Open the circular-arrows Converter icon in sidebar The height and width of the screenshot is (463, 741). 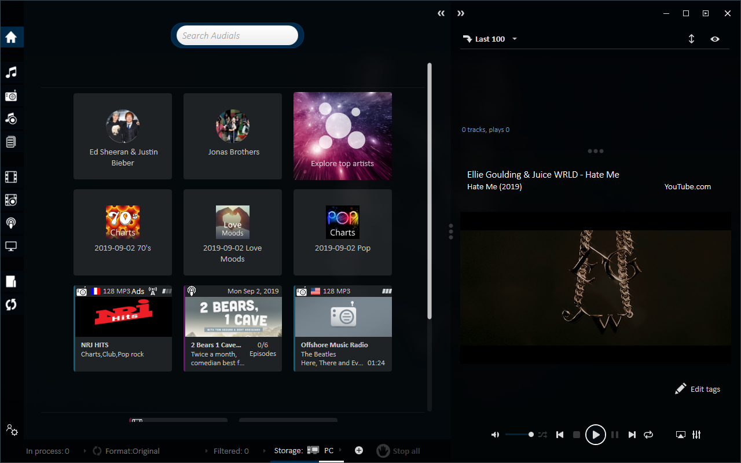(x=11, y=304)
